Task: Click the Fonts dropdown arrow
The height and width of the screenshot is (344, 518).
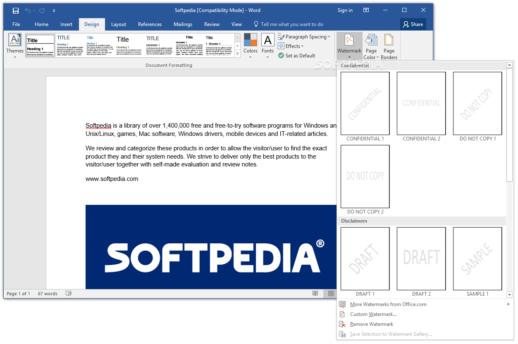Action: 267,57
